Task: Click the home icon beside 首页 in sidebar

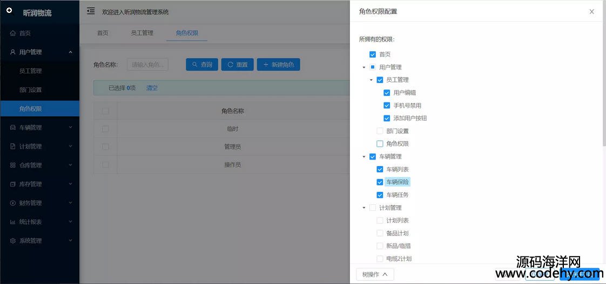Action: click(x=13, y=33)
